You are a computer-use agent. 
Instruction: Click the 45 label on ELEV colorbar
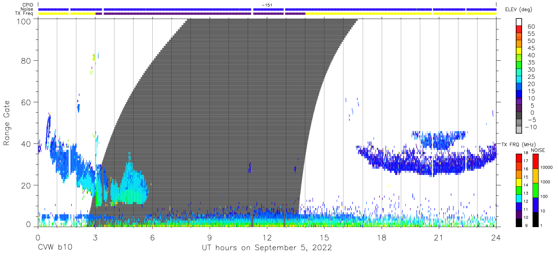coord(531,48)
